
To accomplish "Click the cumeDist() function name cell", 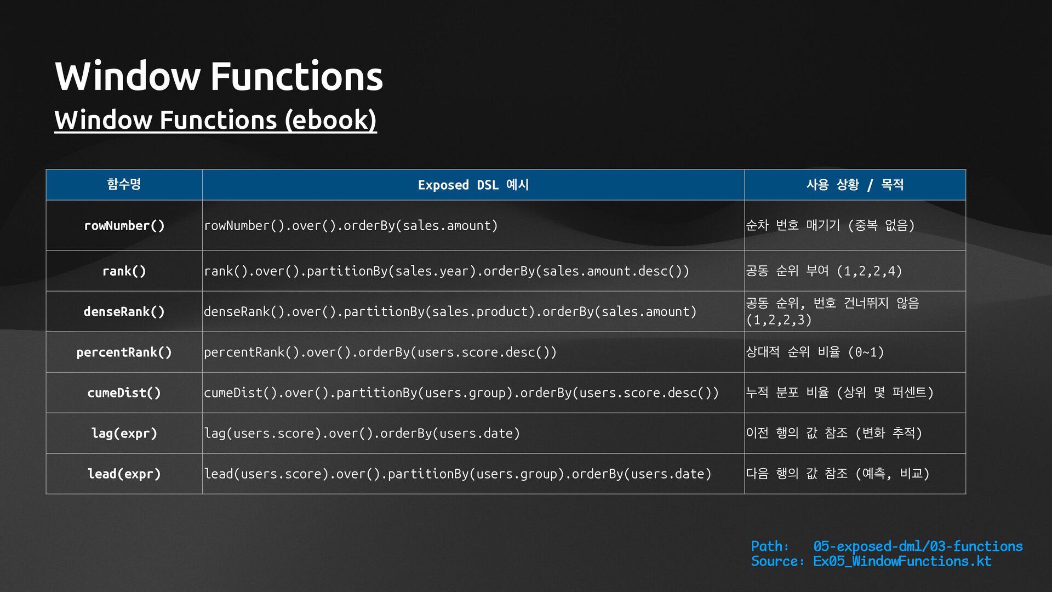I will pos(124,392).
